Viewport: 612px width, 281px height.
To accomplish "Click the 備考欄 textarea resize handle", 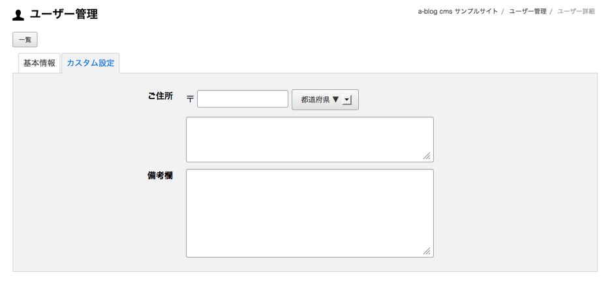I will (427, 251).
